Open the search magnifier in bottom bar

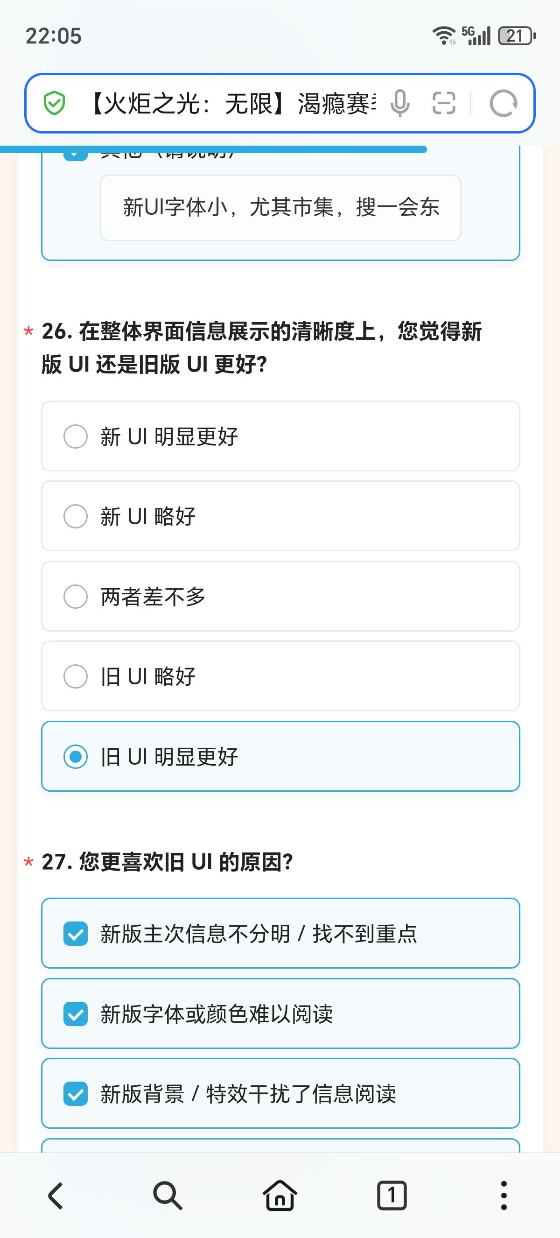pos(168,1195)
